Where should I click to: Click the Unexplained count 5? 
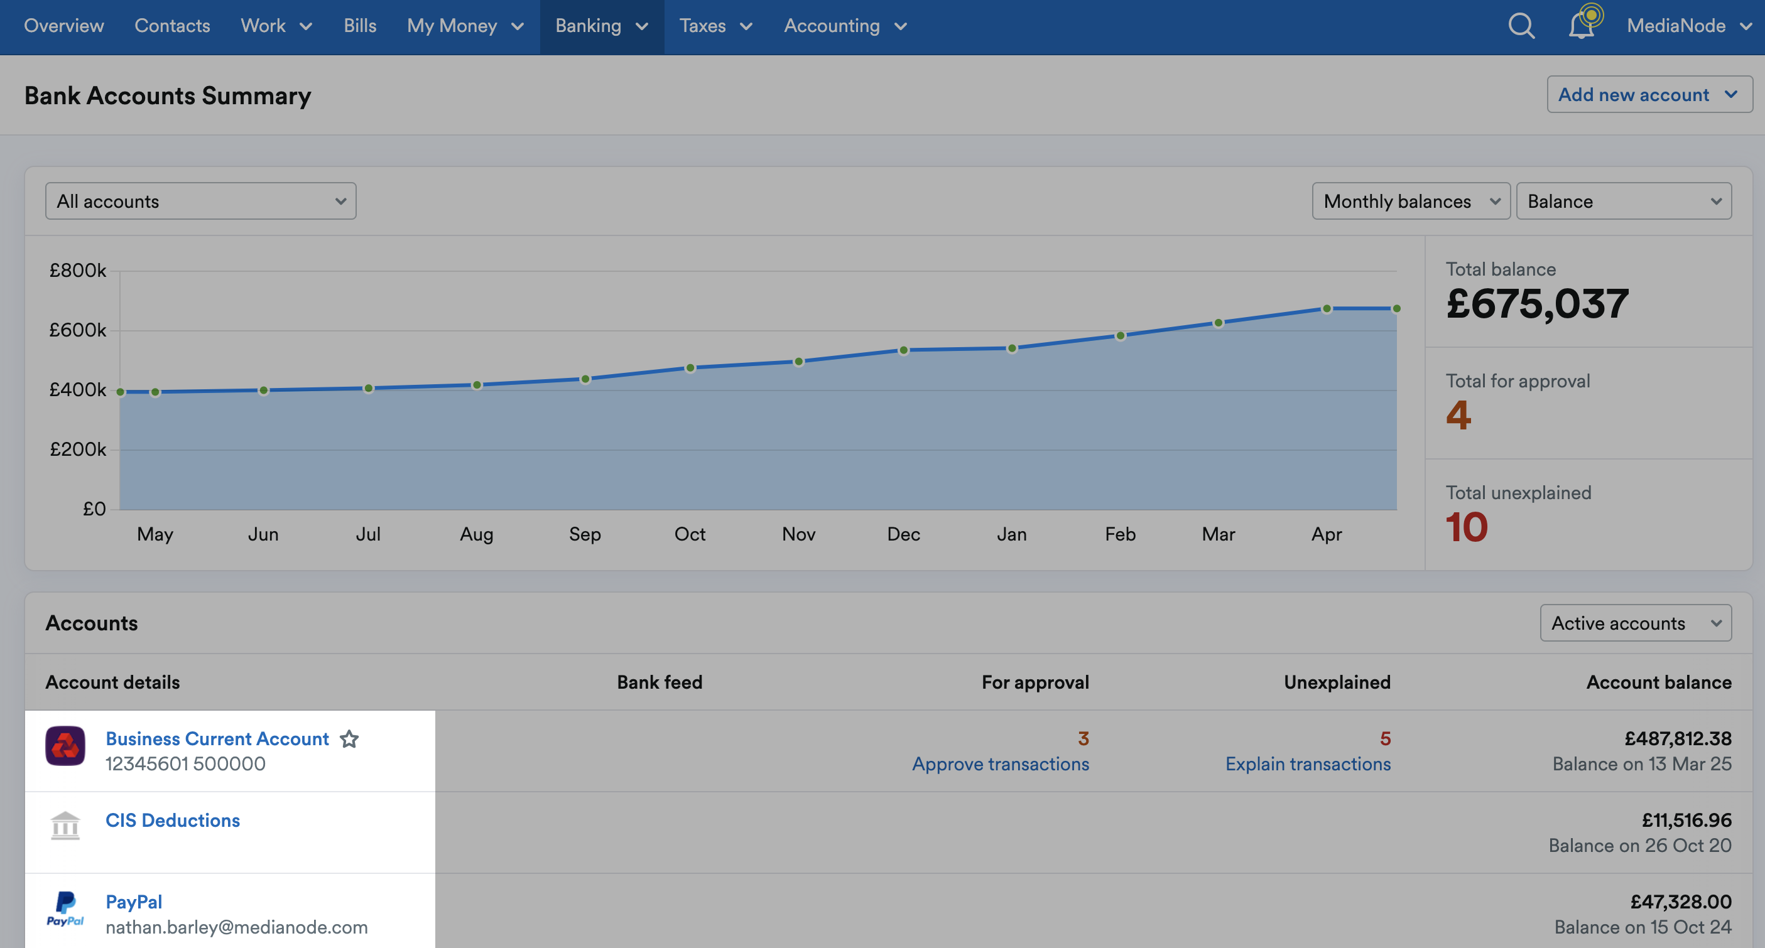click(x=1385, y=739)
